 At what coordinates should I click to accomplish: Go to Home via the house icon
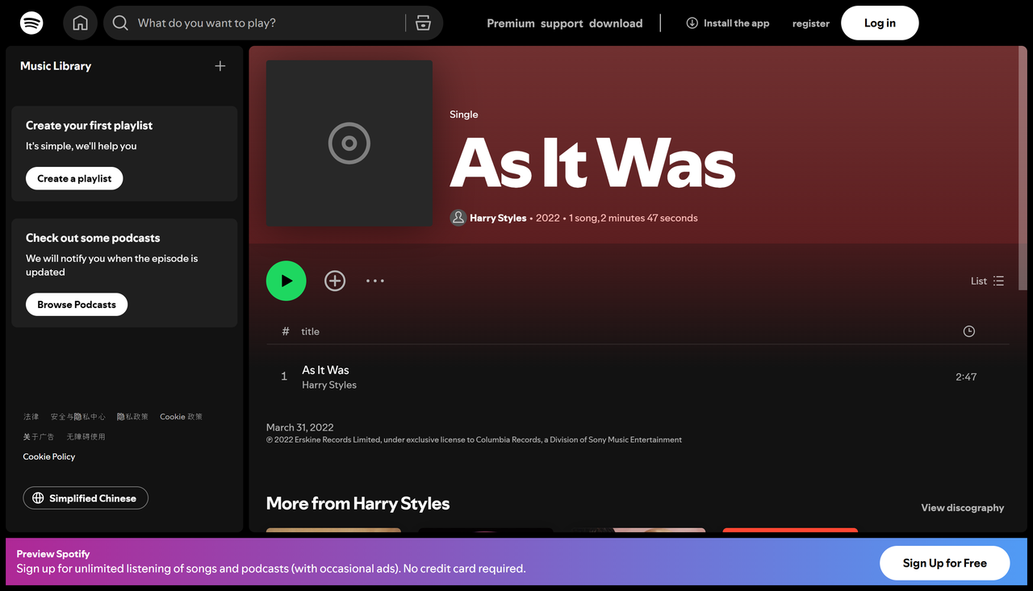(x=81, y=23)
